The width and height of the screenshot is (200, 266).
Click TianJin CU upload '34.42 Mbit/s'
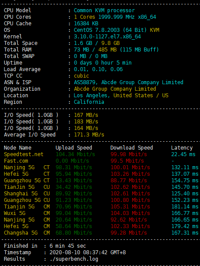(74, 187)
